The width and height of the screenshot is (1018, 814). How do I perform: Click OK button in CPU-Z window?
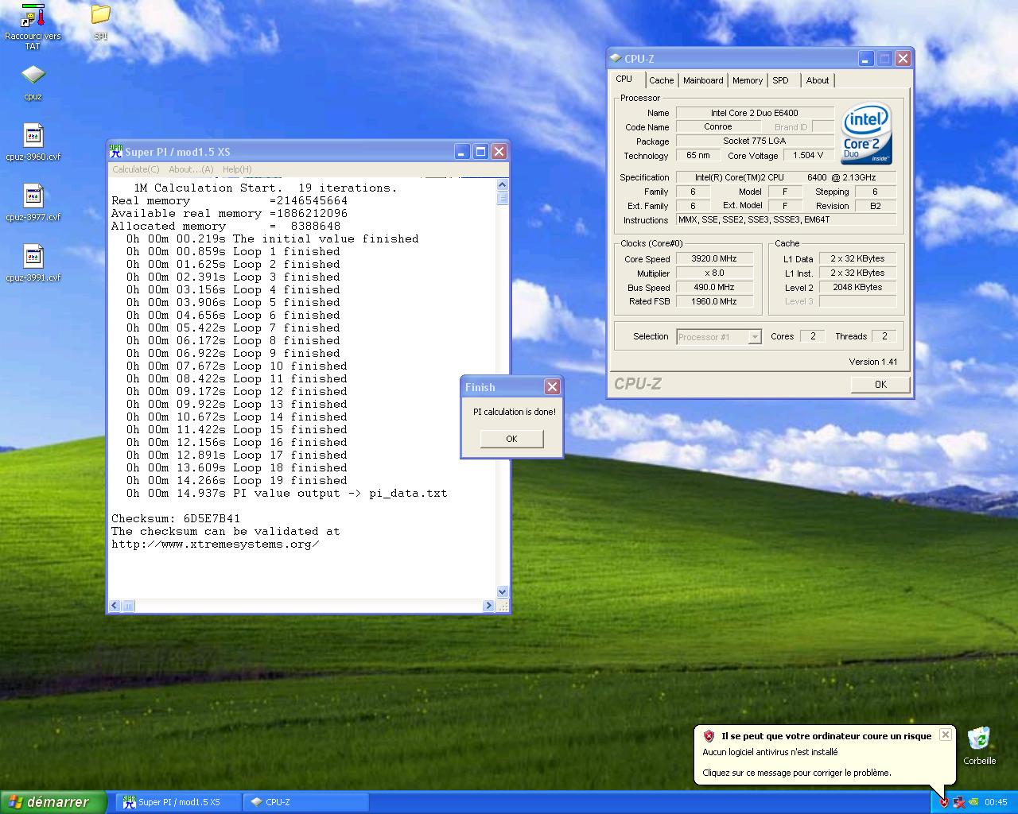click(x=880, y=384)
